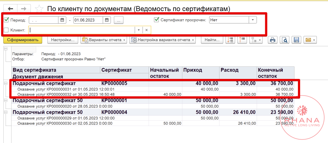Go back with the left arrow button
This screenshot has width=328, height=143.
[10, 9]
